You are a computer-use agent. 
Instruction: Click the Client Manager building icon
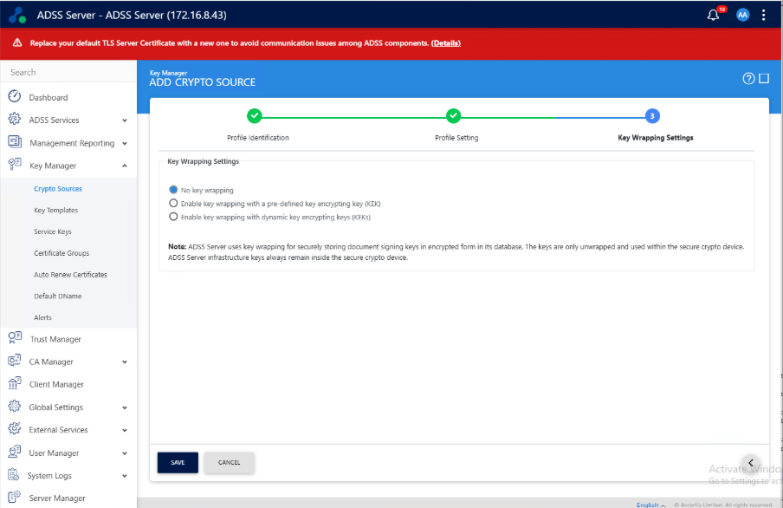(15, 383)
